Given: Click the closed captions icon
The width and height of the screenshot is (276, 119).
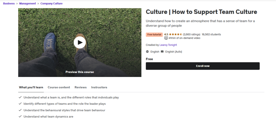Looking at the screenshot, I should click(x=162, y=52).
